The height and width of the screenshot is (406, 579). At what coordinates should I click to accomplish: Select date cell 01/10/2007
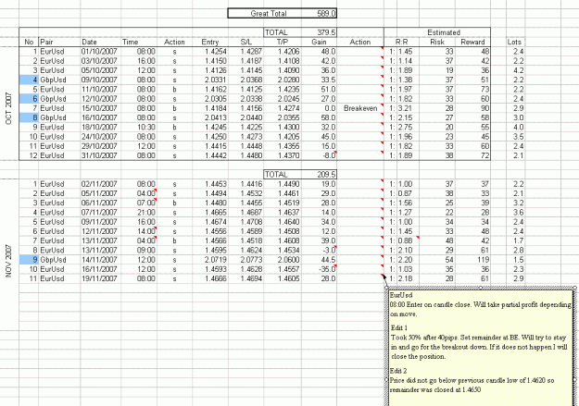pyautogui.click(x=100, y=52)
